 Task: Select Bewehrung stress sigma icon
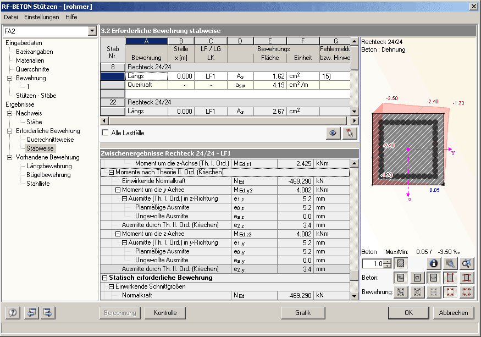pyautogui.click(x=417, y=292)
